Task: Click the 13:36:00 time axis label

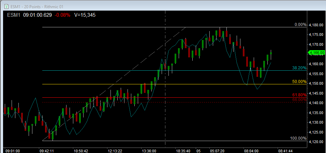Action: coord(149,151)
